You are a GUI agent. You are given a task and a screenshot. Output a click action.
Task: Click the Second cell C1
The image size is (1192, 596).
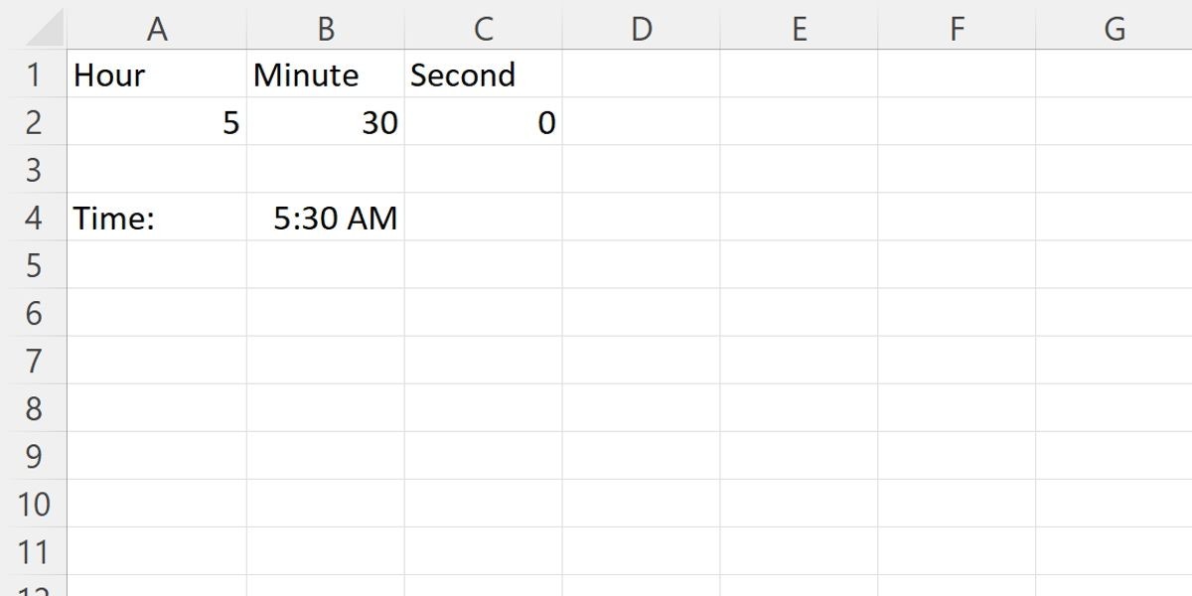484,74
